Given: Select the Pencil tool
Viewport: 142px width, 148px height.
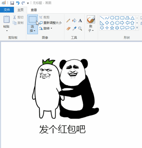Looking at the screenshot, I should pos(68,21).
